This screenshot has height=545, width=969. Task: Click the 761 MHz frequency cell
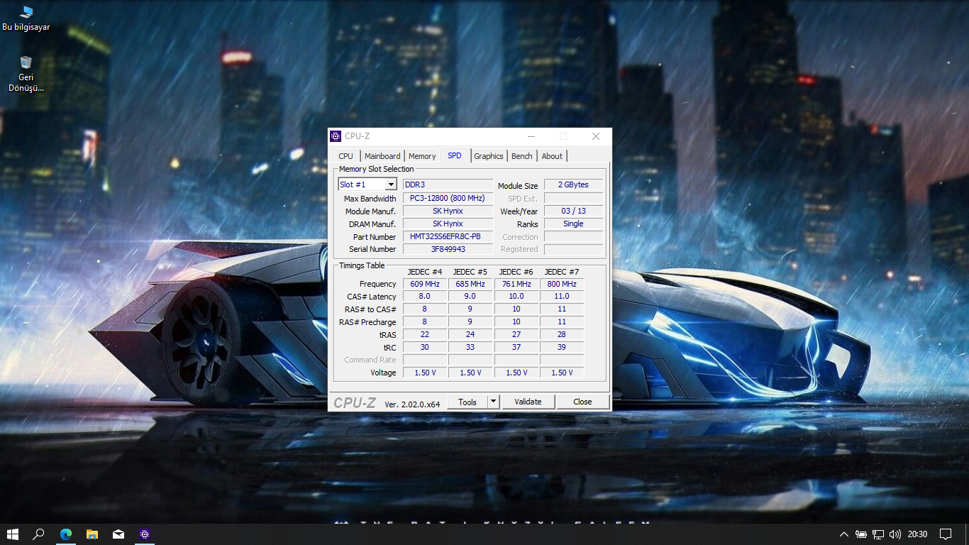click(516, 284)
